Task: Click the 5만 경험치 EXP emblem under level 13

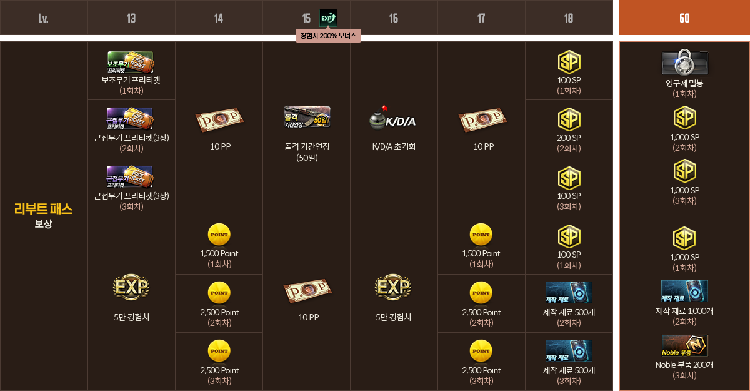Action: click(131, 287)
